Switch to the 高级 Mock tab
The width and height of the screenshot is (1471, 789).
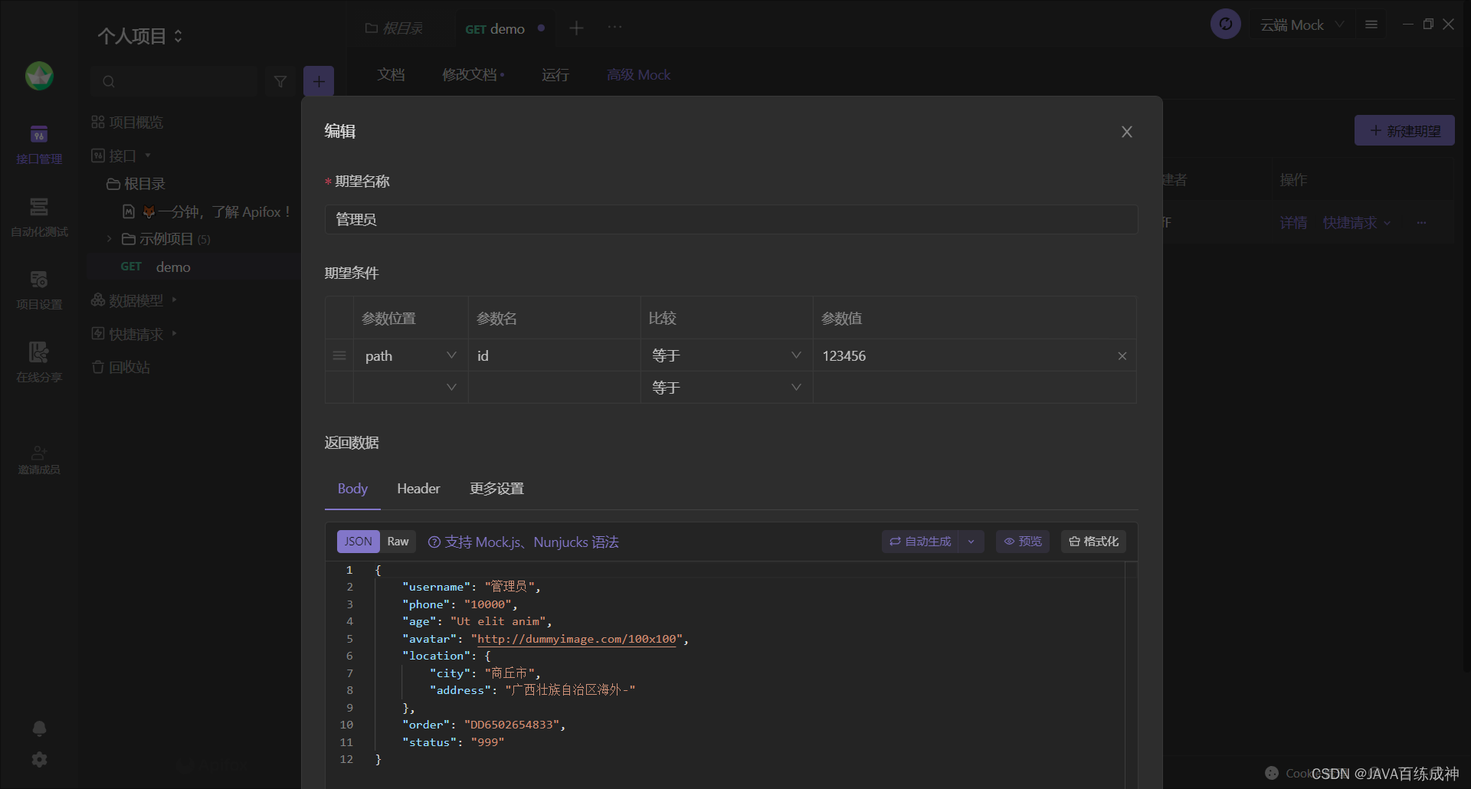pos(638,75)
